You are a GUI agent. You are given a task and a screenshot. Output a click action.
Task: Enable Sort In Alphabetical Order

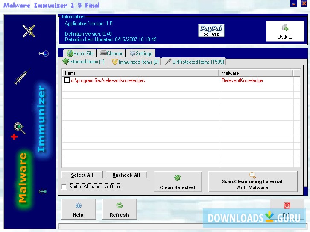click(64, 187)
